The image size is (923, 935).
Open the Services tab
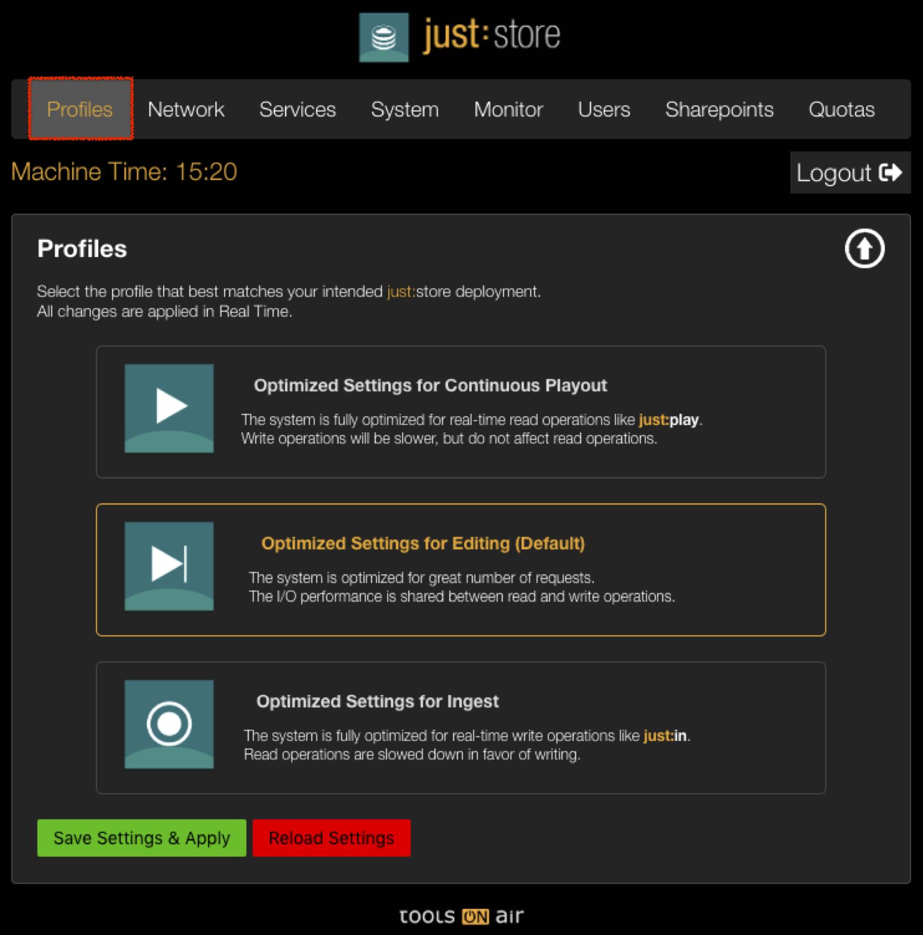click(x=298, y=109)
